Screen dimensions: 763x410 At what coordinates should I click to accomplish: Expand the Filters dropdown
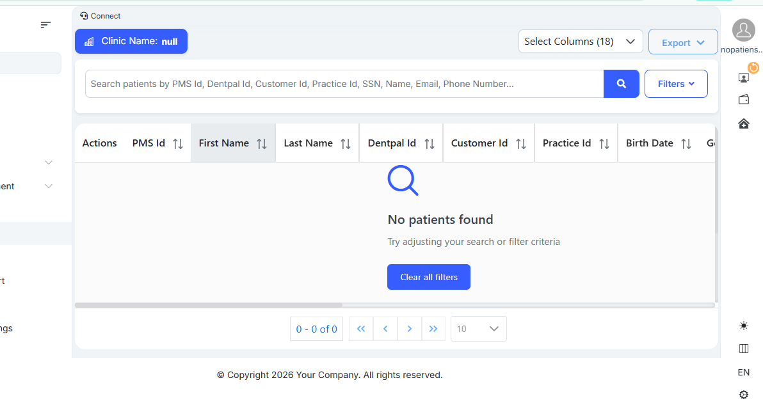coord(676,84)
